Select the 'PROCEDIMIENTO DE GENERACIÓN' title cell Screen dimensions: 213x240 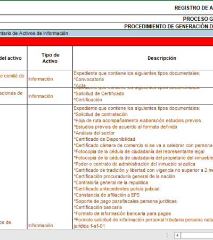tap(106, 26)
